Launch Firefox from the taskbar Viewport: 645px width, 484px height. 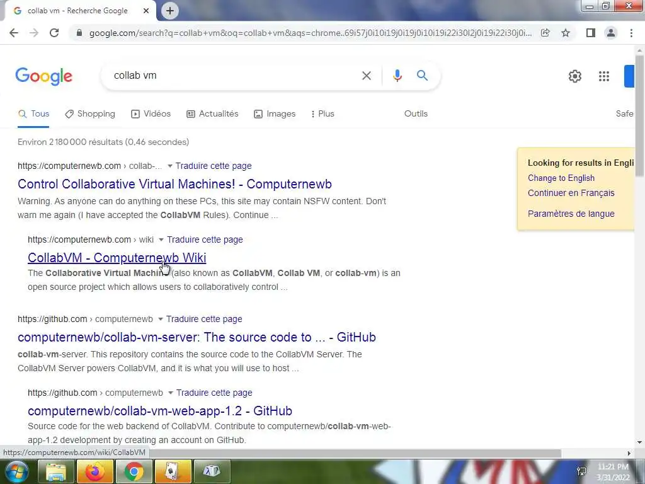pyautogui.click(x=94, y=471)
